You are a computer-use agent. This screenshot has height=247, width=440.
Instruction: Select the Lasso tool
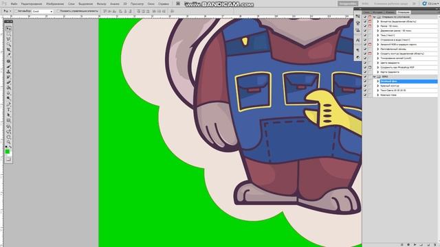pos(8,40)
